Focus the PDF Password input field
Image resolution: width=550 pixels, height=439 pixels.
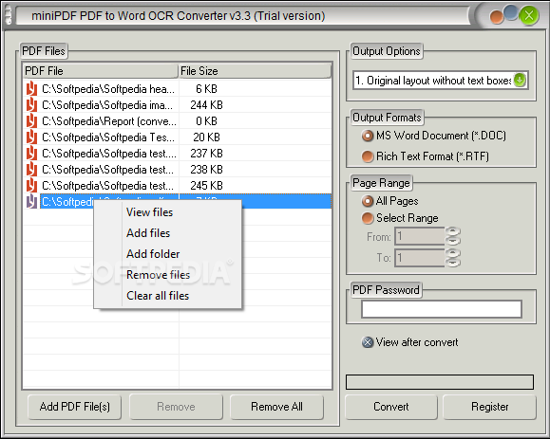tap(442, 309)
